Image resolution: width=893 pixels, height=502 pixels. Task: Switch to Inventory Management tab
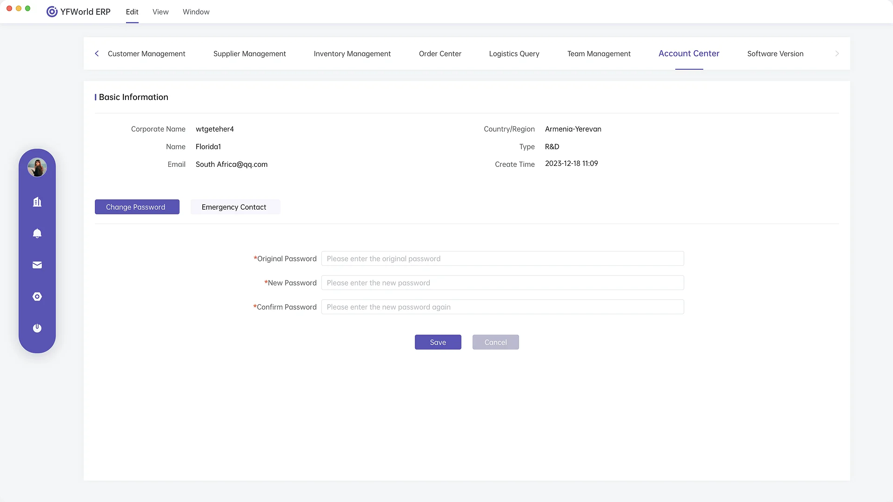pyautogui.click(x=352, y=53)
